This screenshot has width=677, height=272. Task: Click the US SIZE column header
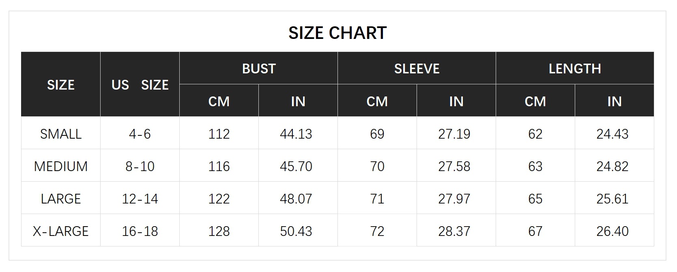(x=140, y=85)
